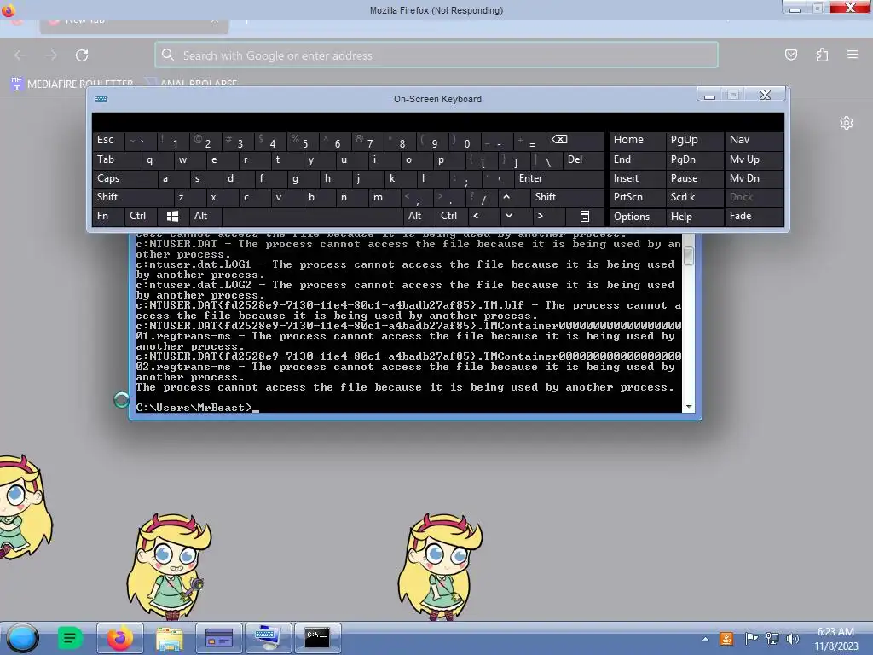The height and width of the screenshot is (655, 873).
Task: Click the Enter key on On-Screen Keyboard
Action: click(559, 179)
